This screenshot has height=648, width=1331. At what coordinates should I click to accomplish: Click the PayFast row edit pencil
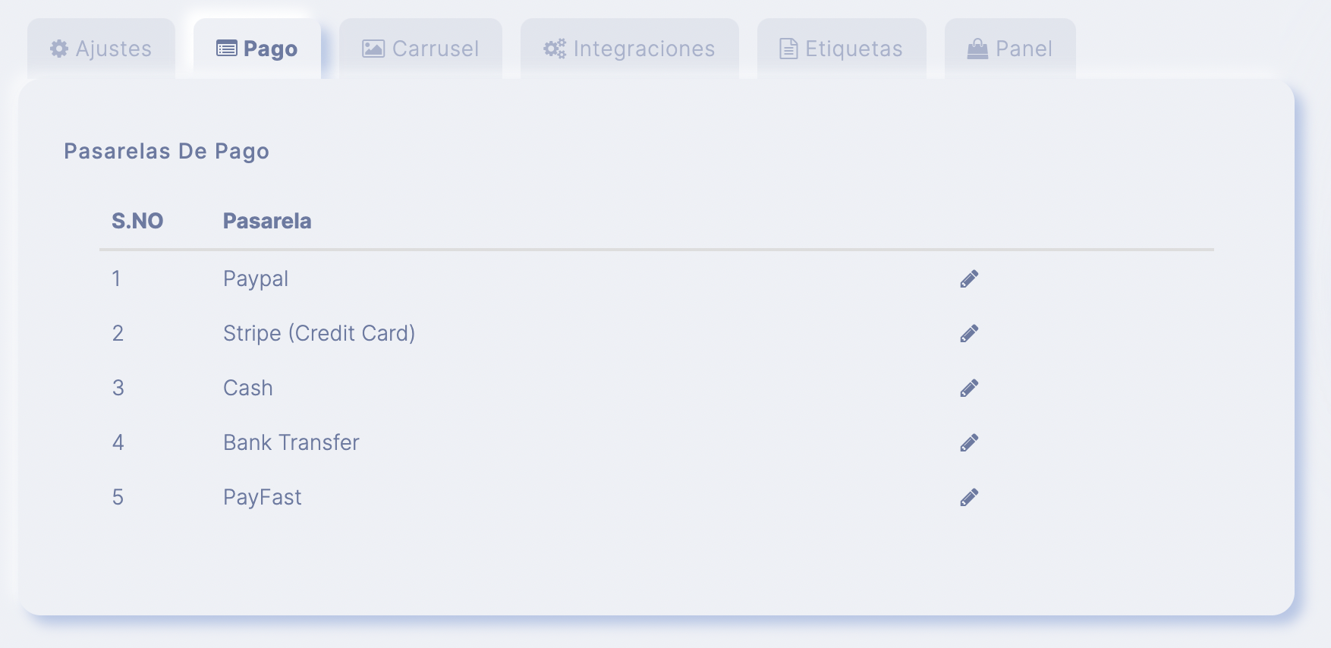(969, 498)
